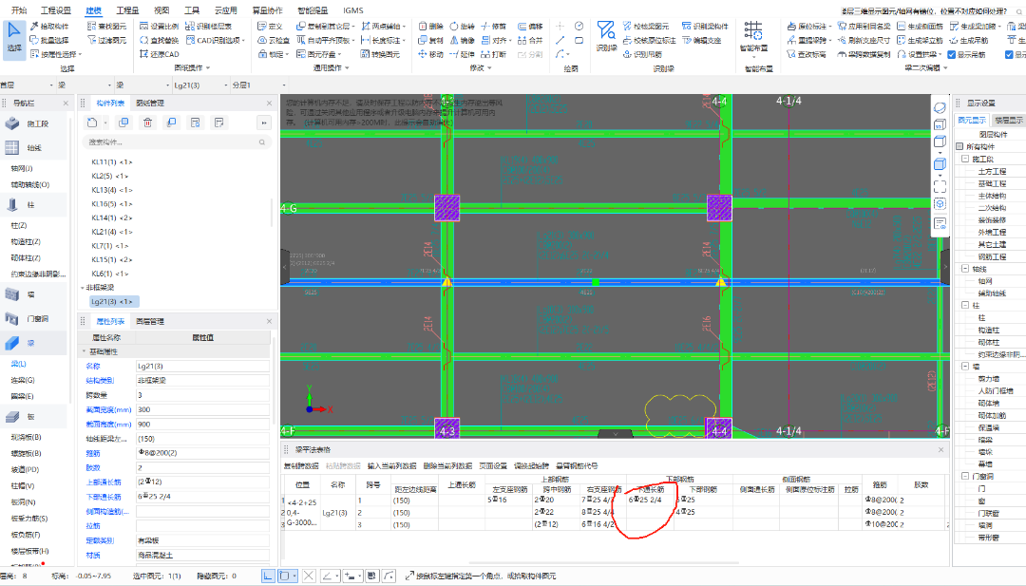The height and width of the screenshot is (586, 1026).
Task: Click 输入当前列数据 button
Action: tap(391, 466)
